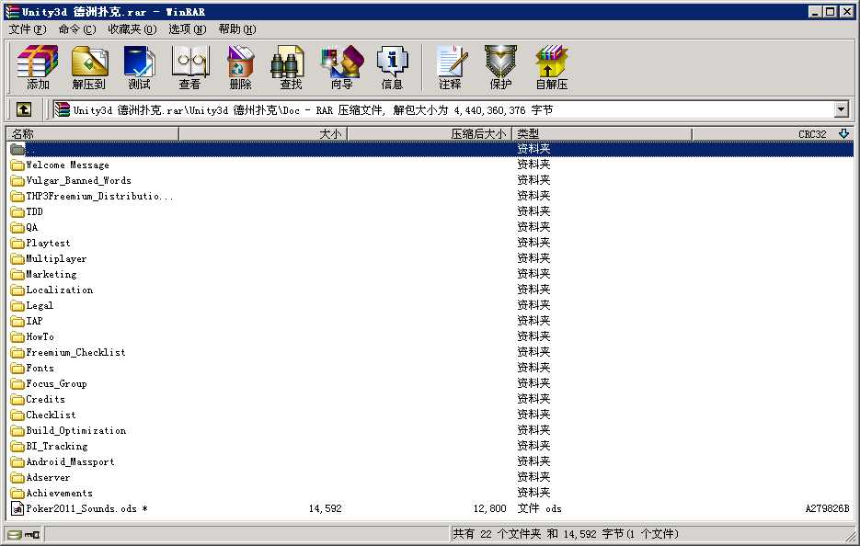Open the 帮助 (Help) menu
The height and width of the screenshot is (546, 860).
pos(237,29)
